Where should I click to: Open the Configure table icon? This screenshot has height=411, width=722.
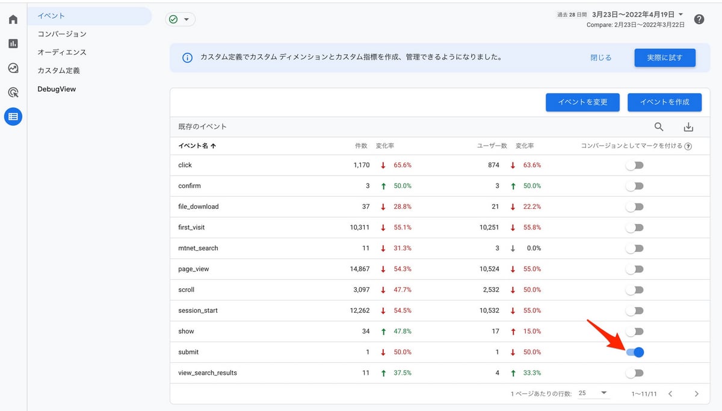click(x=13, y=116)
